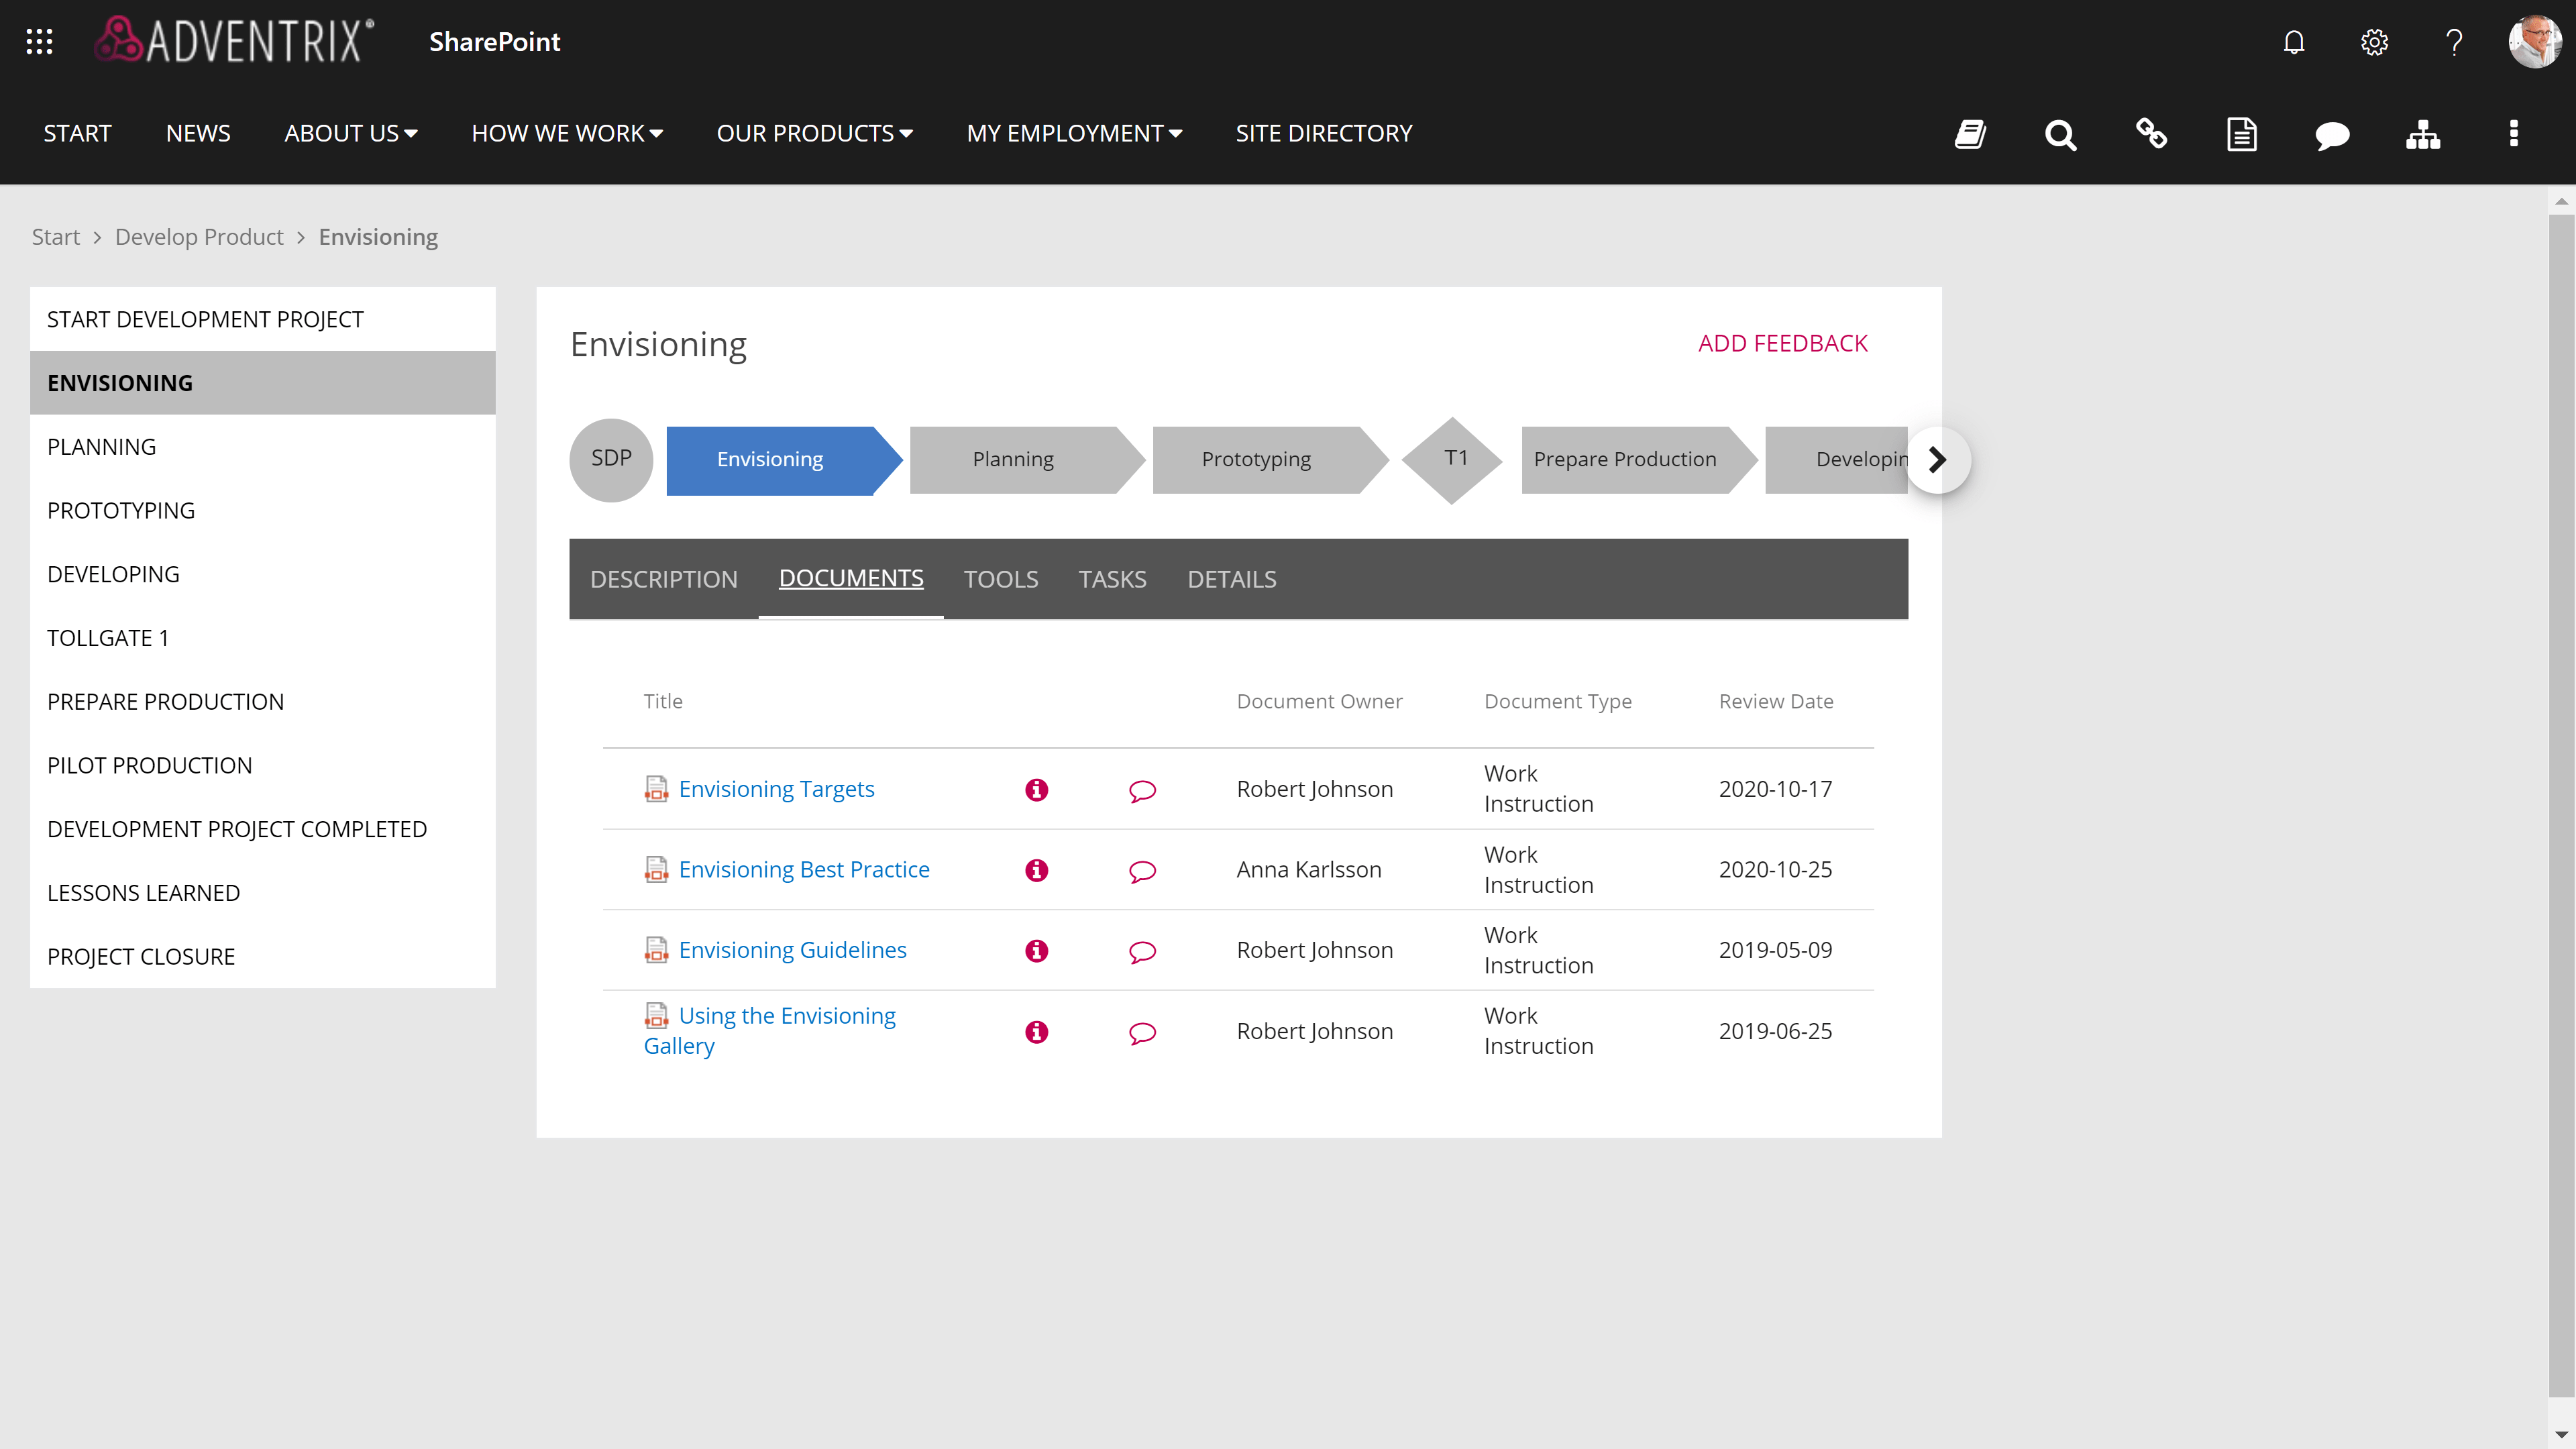
Task: Switch to the TOOLS tab
Action: (1001, 579)
